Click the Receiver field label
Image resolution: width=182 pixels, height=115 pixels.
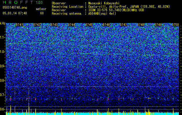click(x=59, y=10)
